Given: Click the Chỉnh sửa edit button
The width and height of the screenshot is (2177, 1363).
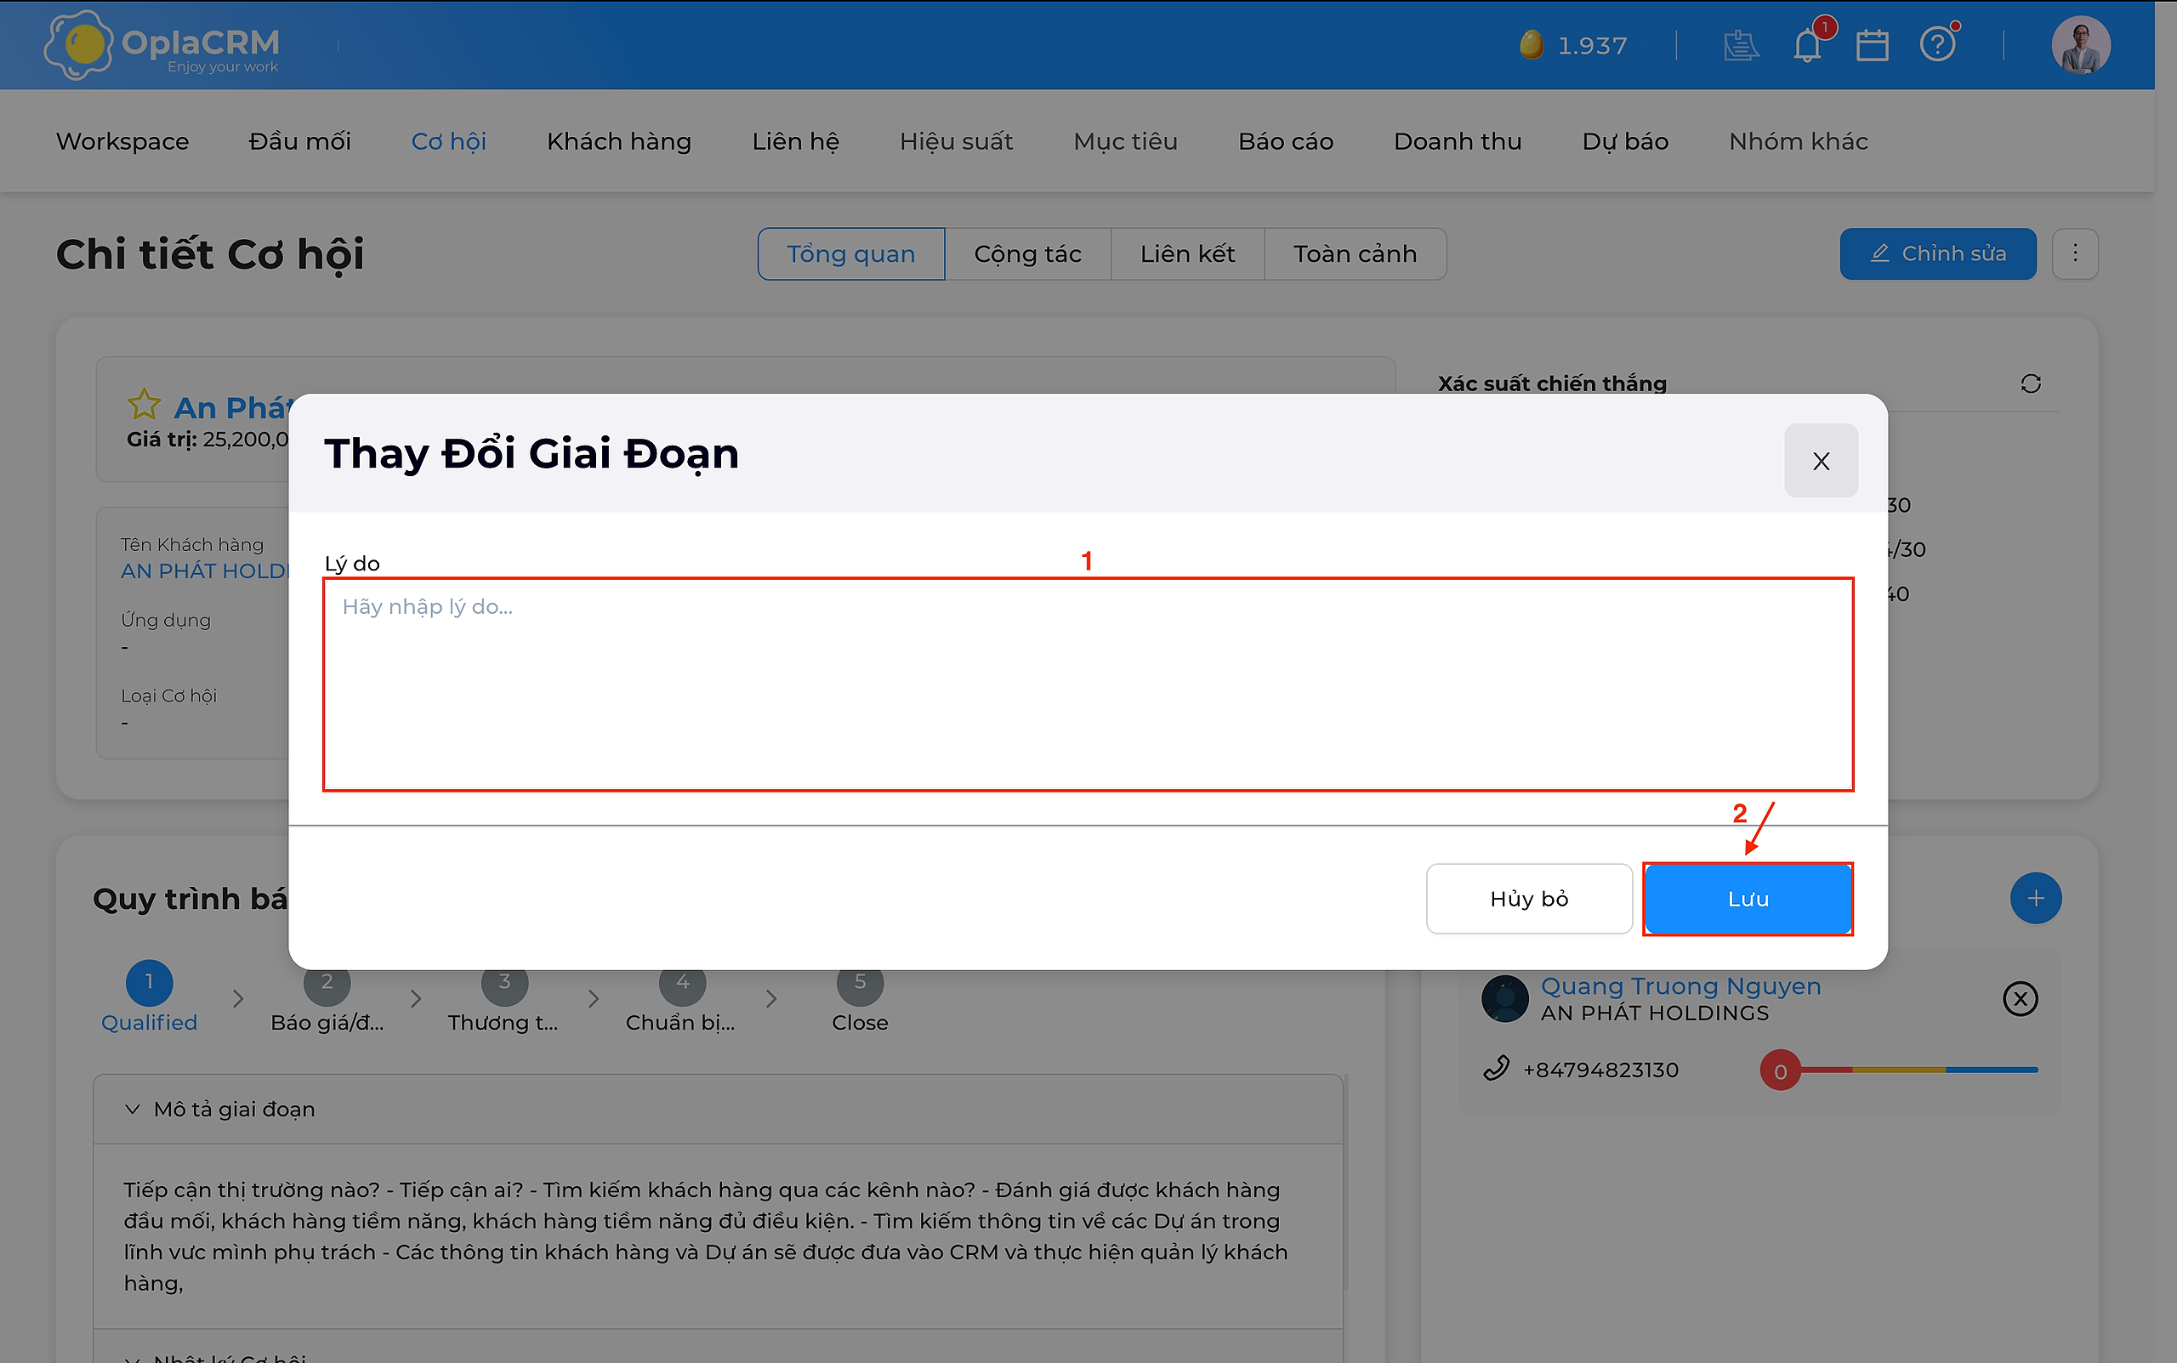Looking at the screenshot, I should click(x=1938, y=253).
